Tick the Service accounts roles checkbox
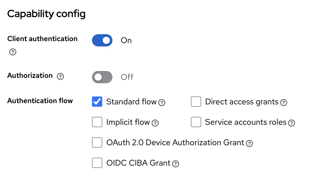 coord(196,122)
